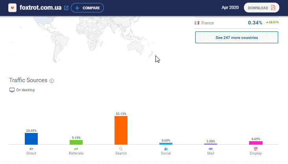
Task: Download the report as PDF
Action: (261, 8)
